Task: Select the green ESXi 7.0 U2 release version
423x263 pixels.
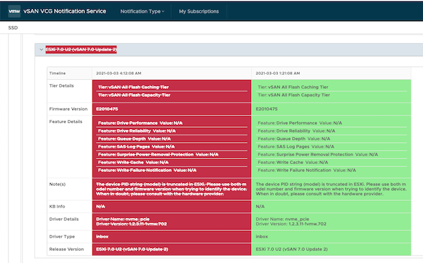Action: tap(292, 249)
